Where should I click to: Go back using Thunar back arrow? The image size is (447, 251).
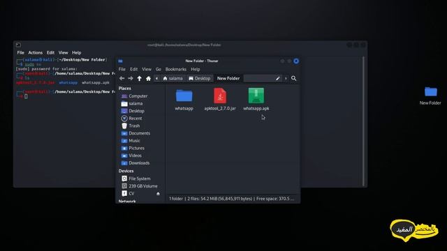tap(122, 79)
